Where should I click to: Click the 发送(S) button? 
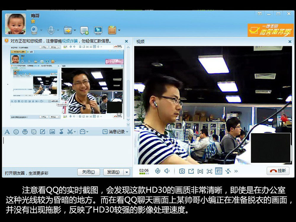[x=113, y=172]
